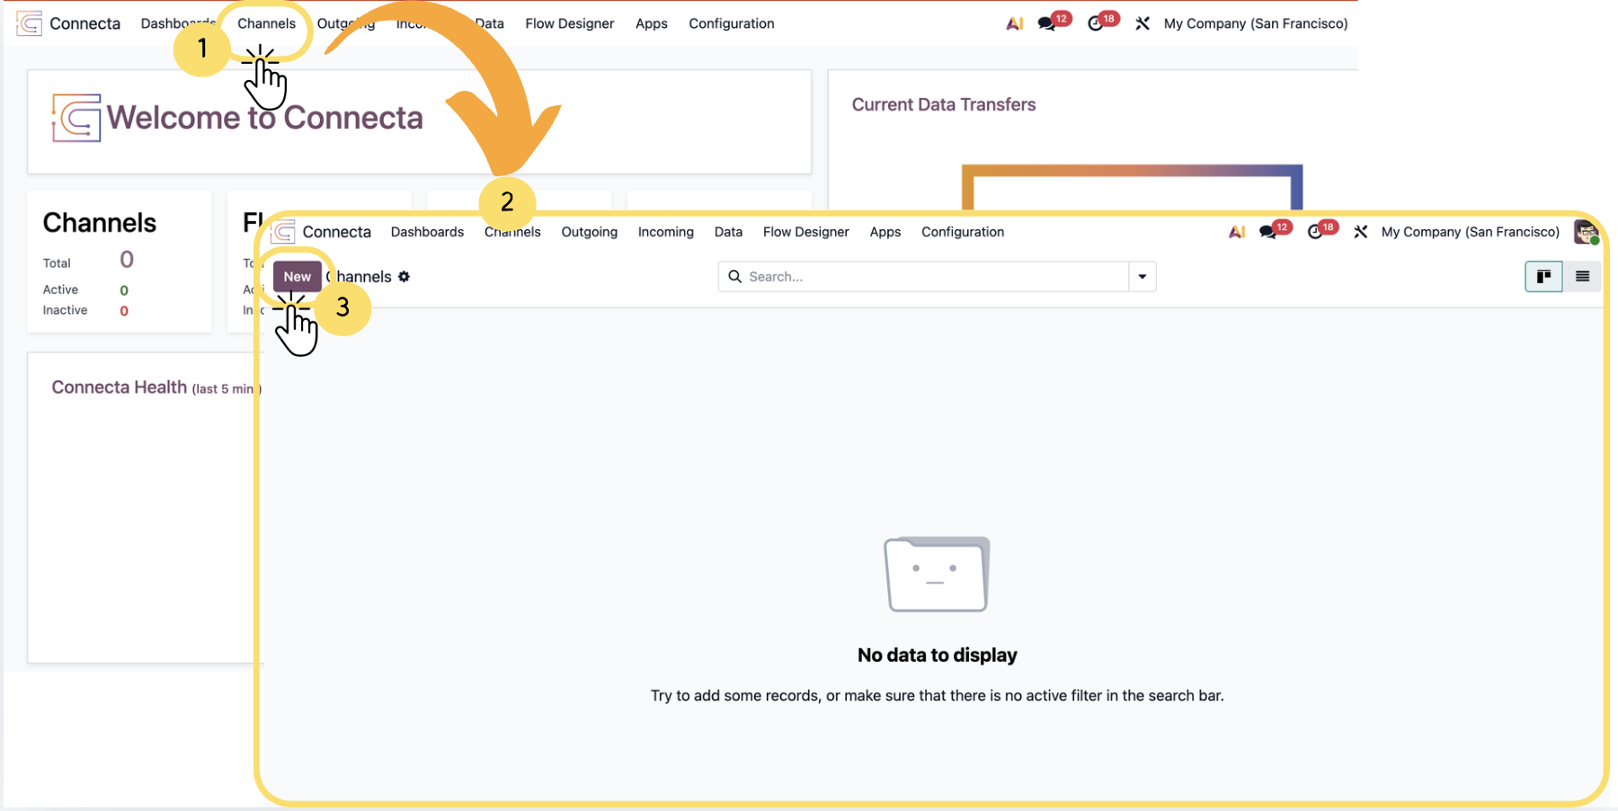Open the user avatar menu at top right
This screenshot has width=1618, height=811.
click(x=1585, y=232)
